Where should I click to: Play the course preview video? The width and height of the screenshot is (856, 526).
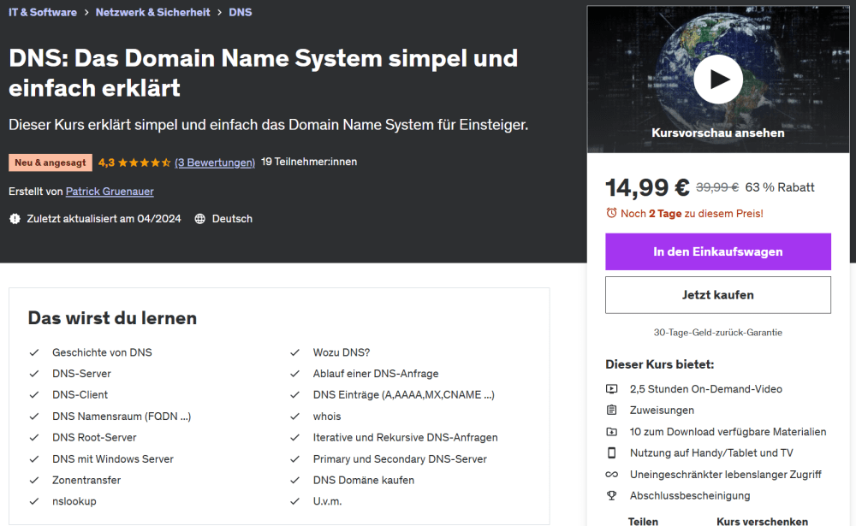(x=718, y=80)
